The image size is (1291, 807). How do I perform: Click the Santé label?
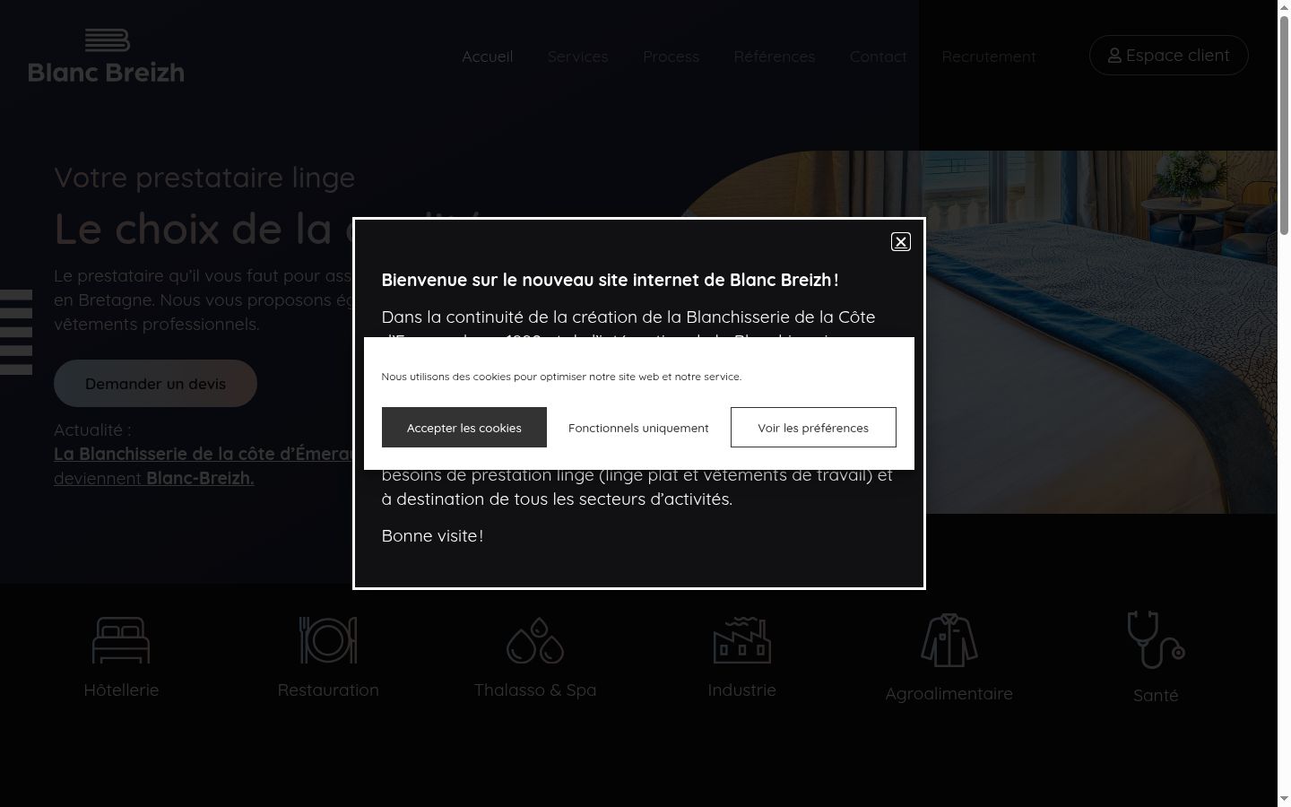pyautogui.click(x=1156, y=695)
